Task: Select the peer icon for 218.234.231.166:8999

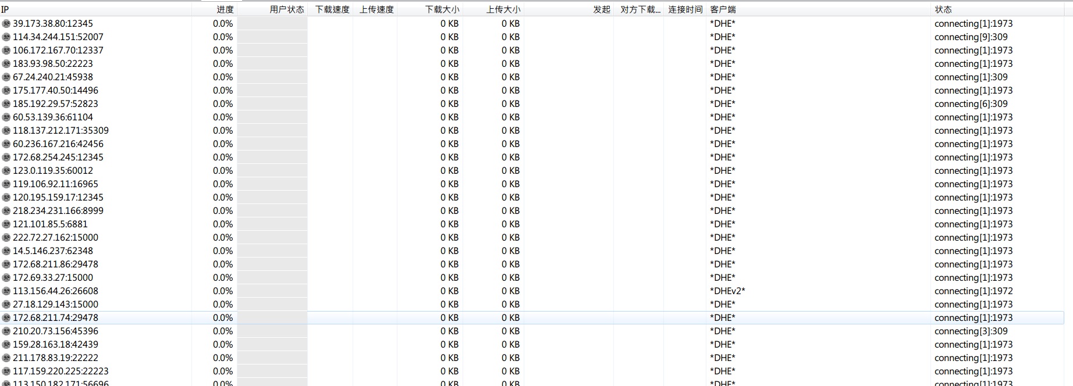Action: click(x=6, y=211)
